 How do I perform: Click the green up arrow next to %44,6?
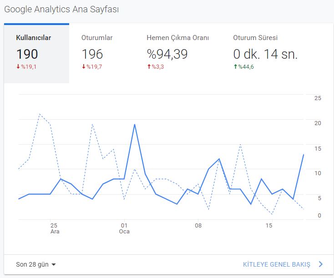click(235, 67)
